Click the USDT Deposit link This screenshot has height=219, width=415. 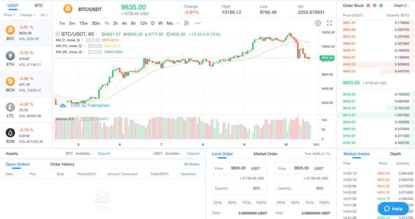(193, 154)
